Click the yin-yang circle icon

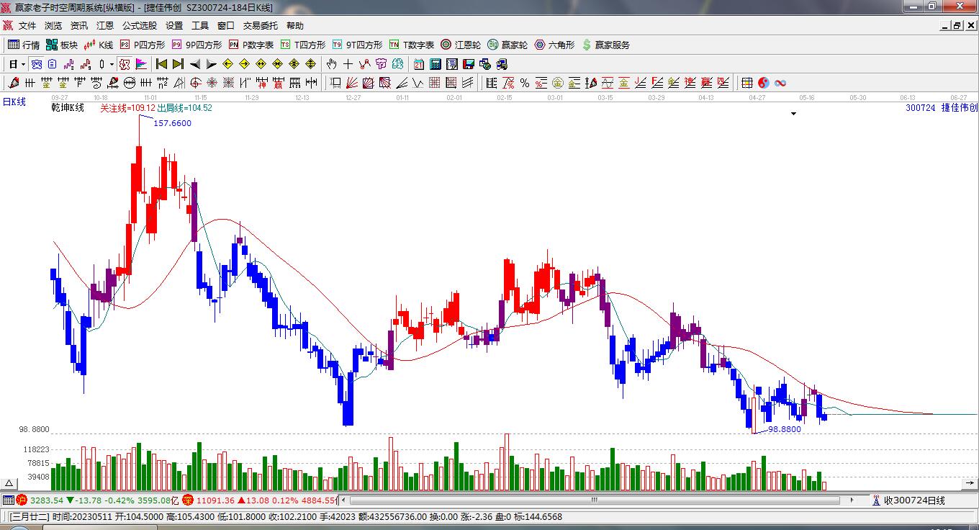tap(764, 83)
